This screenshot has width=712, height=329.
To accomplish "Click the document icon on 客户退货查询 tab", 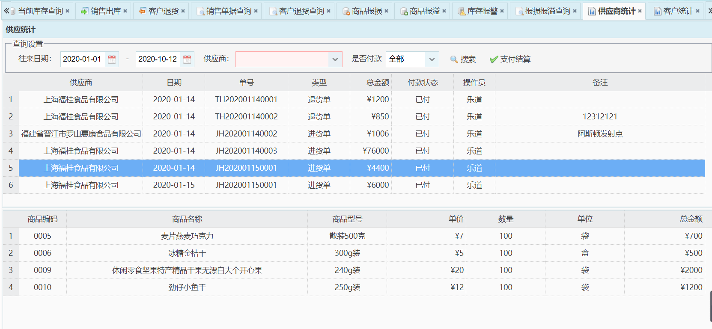I will point(273,11).
